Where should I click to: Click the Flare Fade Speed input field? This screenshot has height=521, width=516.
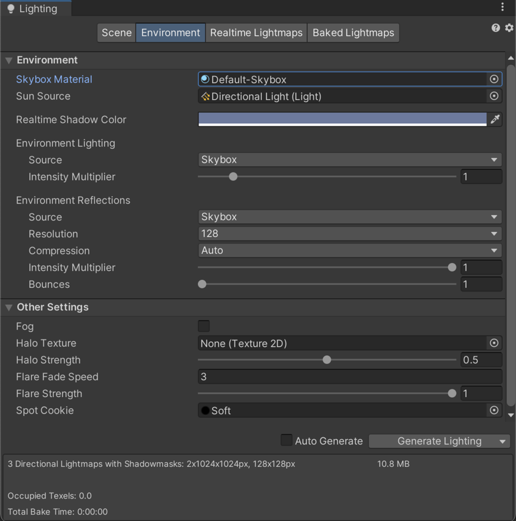click(350, 376)
